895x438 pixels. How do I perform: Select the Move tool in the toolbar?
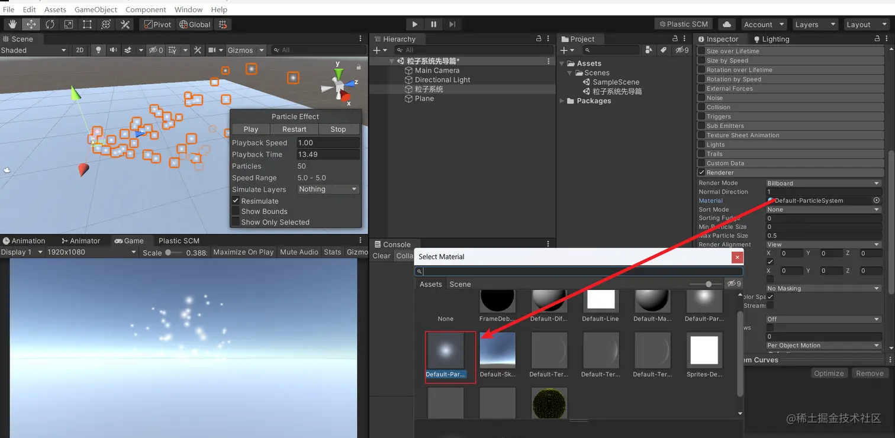tap(31, 24)
